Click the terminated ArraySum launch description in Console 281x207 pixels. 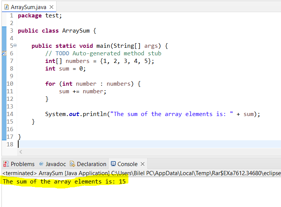coord(142,173)
